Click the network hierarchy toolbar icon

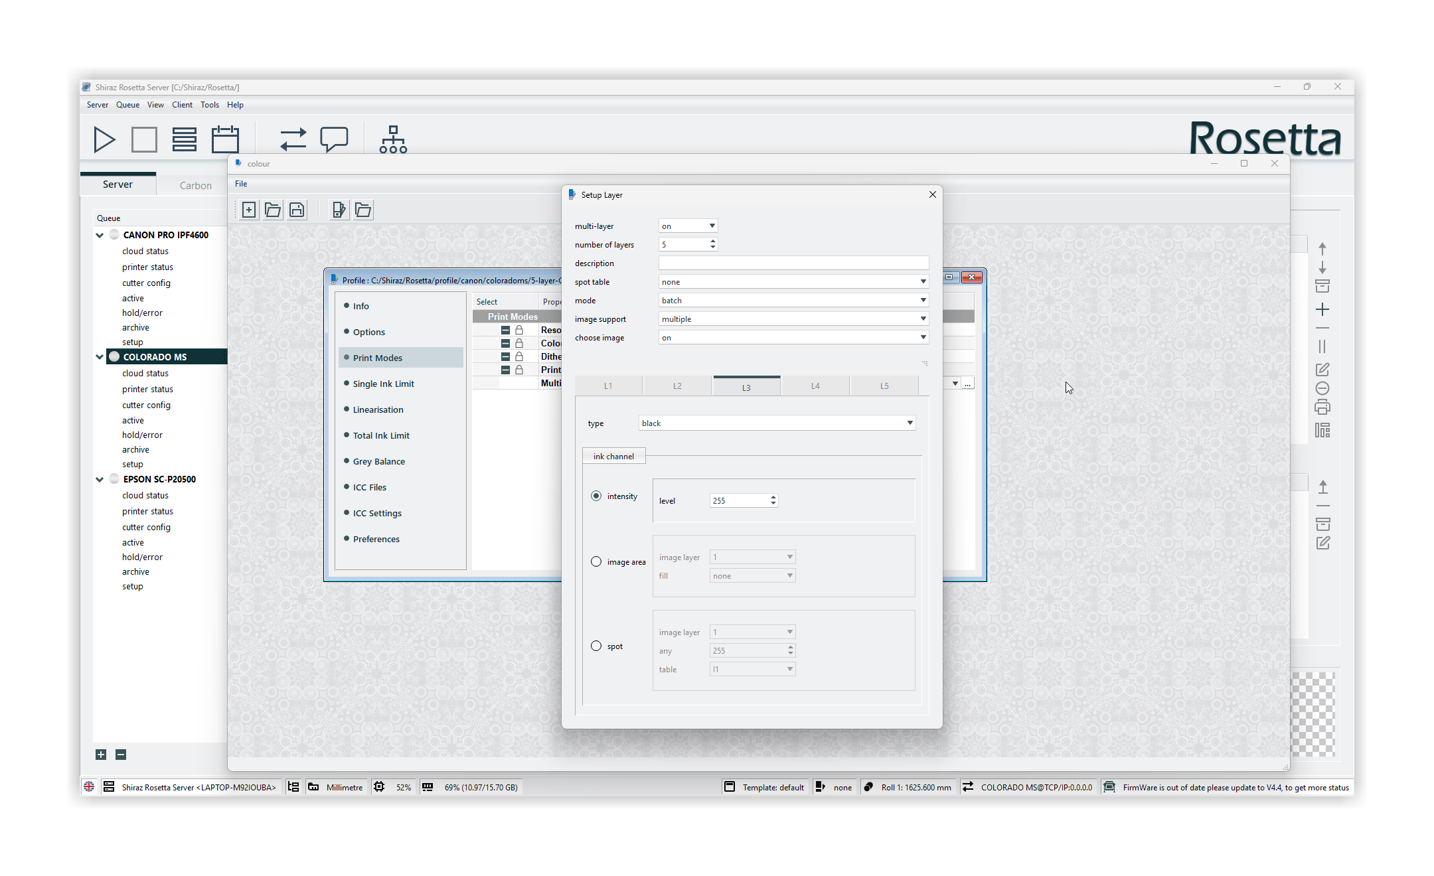click(393, 139)
